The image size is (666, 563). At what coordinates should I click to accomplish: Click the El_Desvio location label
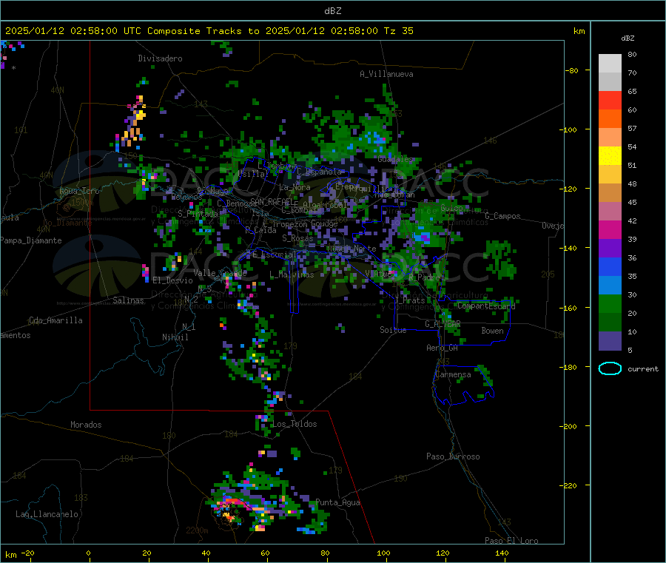click(172, 280)
